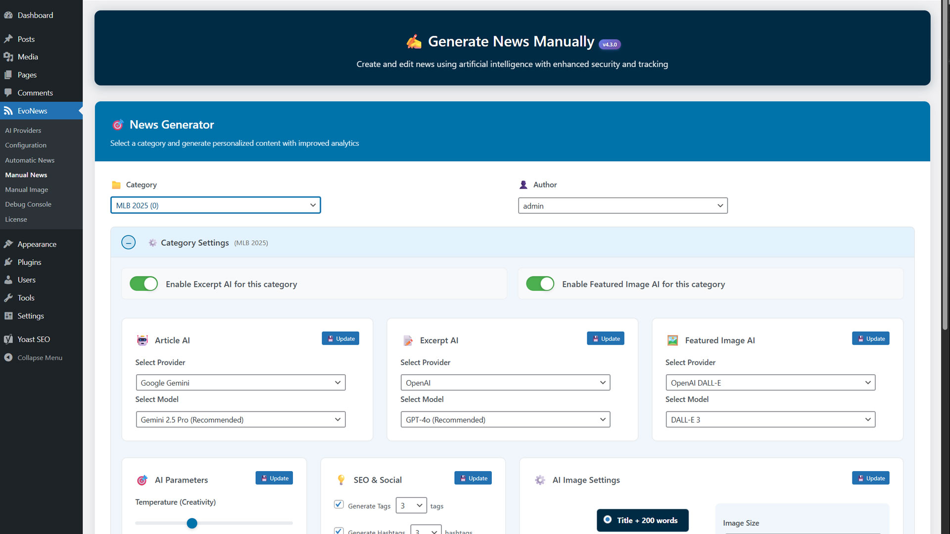Select Title + 200 words radio option
The width and height of the screenshot is (950, 534).
pyautogui.click(x=608, y=520)
